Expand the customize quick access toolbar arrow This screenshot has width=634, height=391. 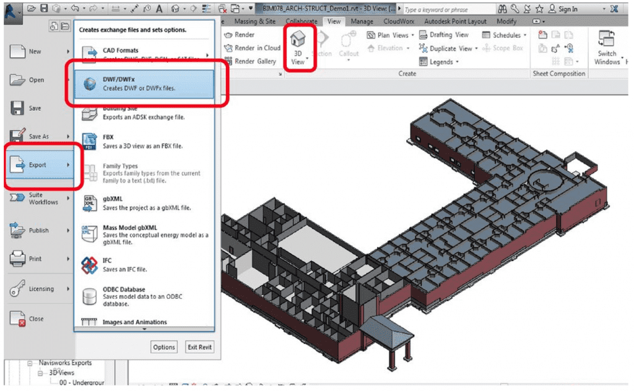251,9
